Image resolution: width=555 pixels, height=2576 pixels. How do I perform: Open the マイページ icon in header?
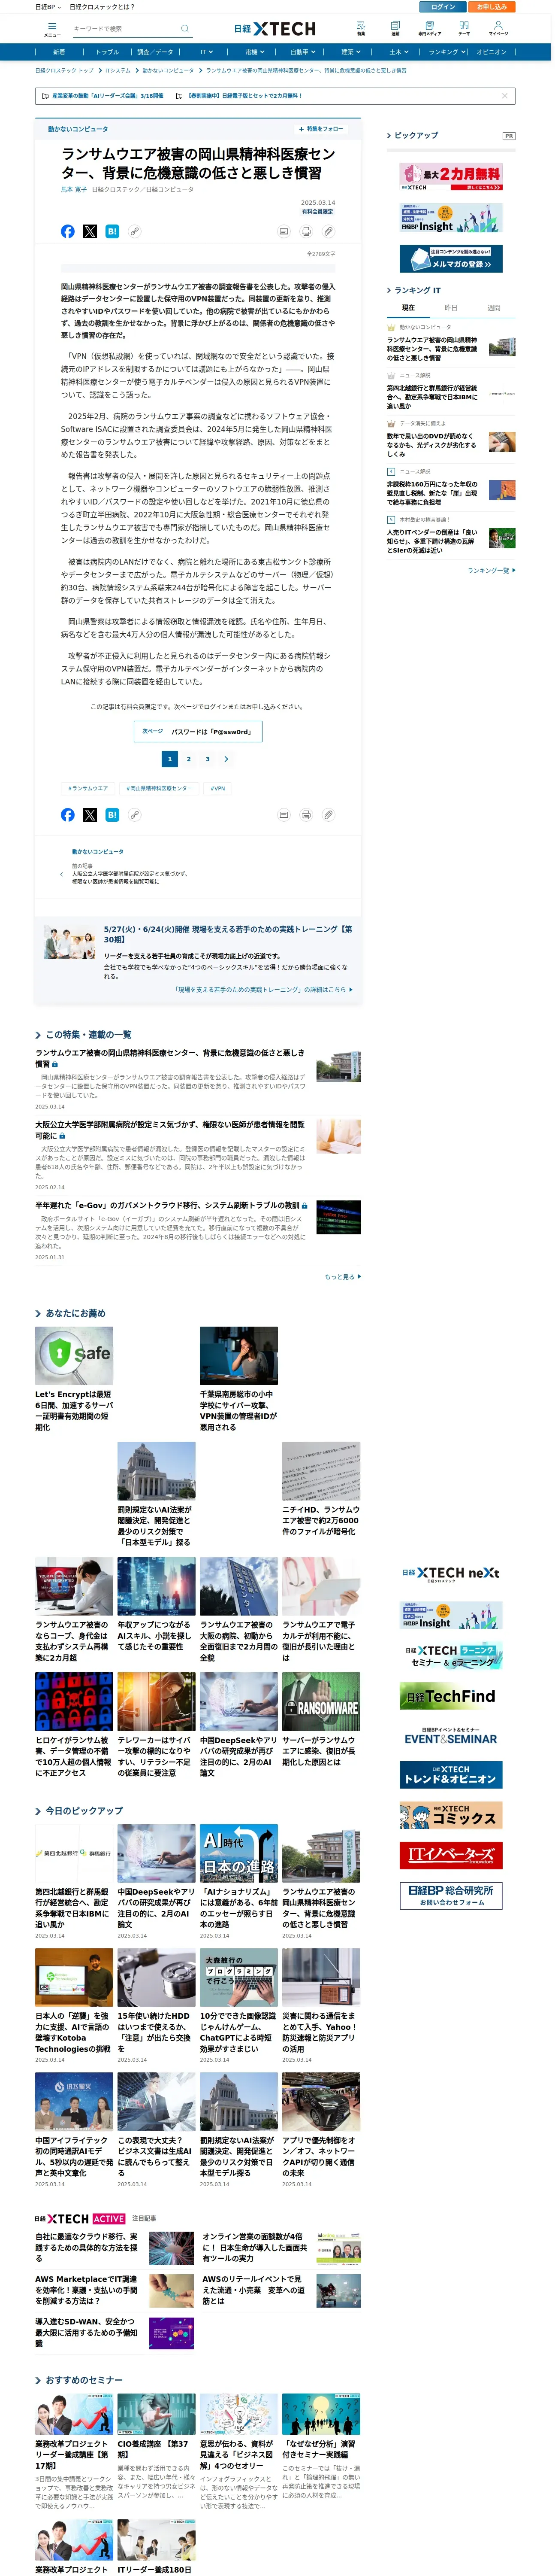click(497, 28)
